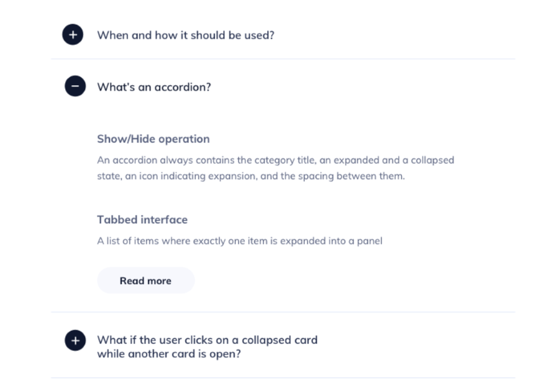Click the plus icon beside 'When and how it should be used?'
The height and width of the screenshot is (380, 556).
[x=73, y=35]
